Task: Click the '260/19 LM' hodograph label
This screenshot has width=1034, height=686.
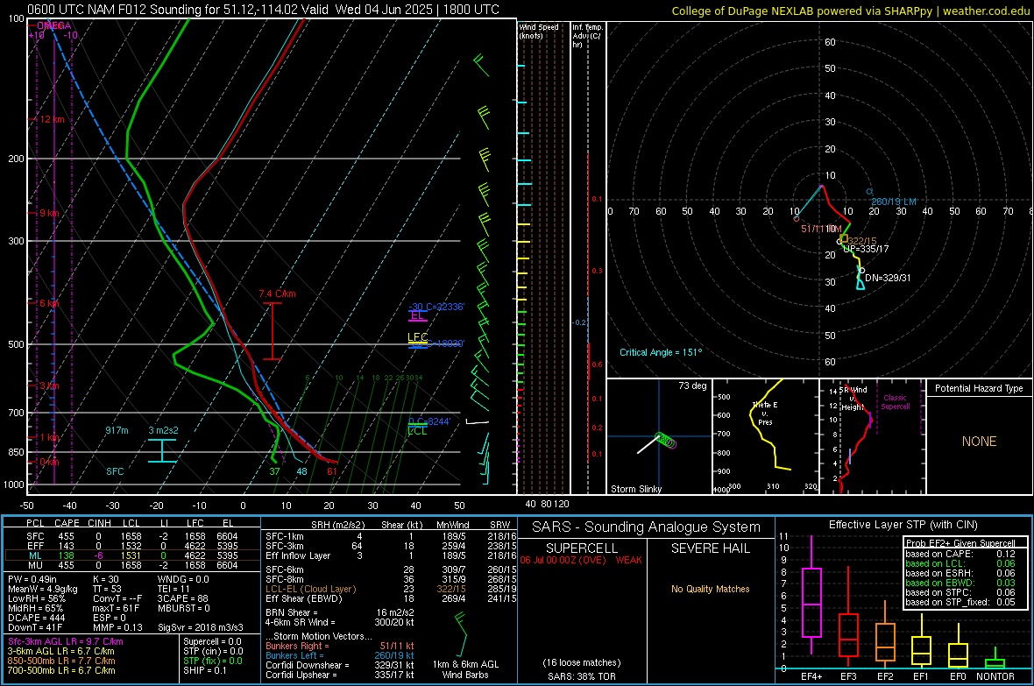Action: point(894,202)
